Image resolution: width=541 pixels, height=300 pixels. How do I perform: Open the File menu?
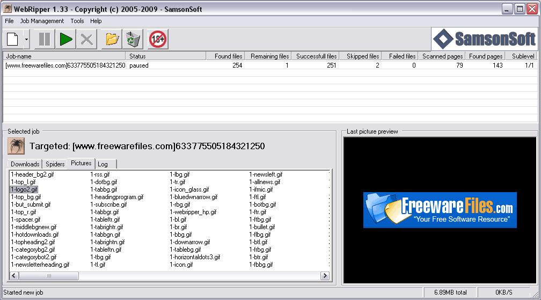coord(9,21)
